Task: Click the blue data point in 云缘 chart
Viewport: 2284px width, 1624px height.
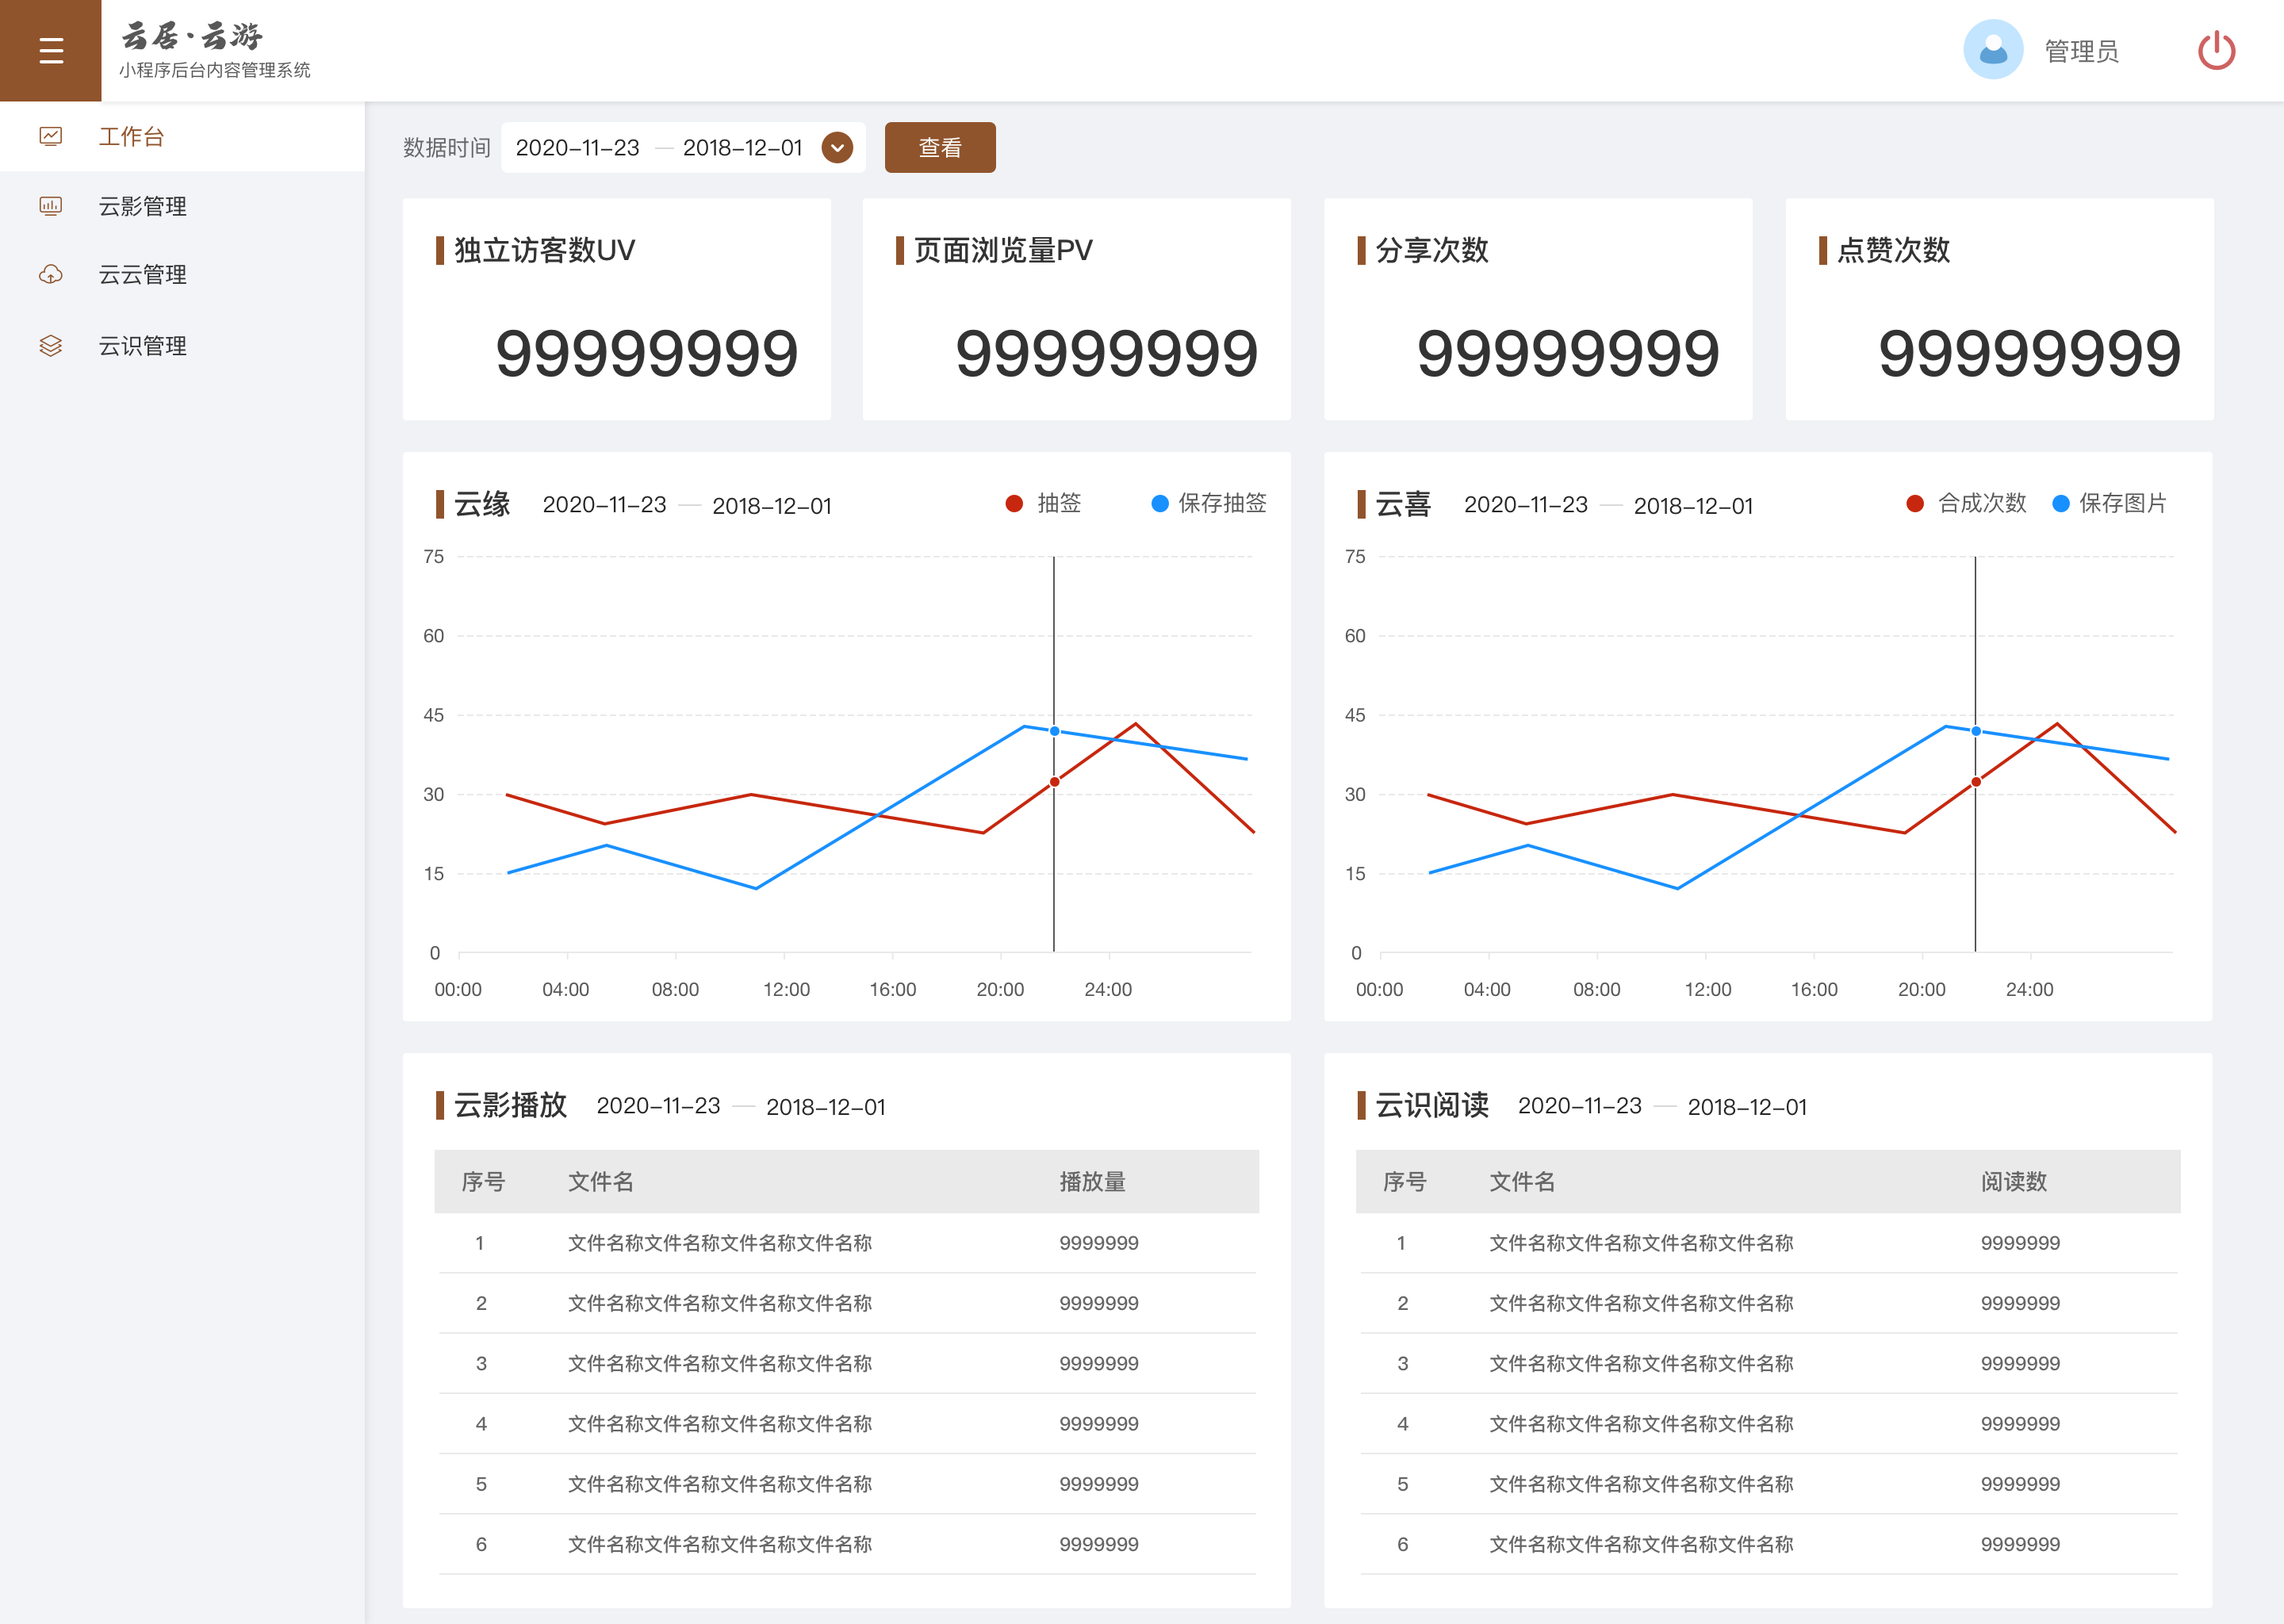Action: pos(1054,731)
